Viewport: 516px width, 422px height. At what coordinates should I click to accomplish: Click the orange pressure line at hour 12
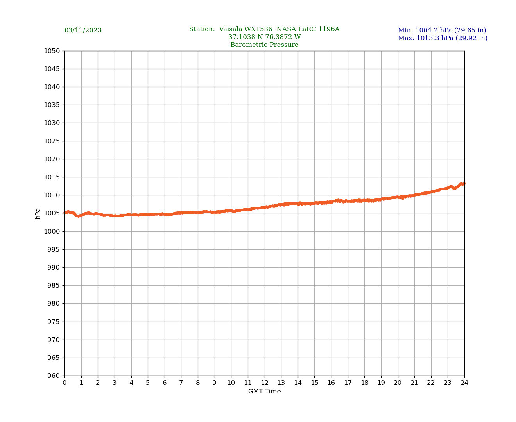coord(265,207)
